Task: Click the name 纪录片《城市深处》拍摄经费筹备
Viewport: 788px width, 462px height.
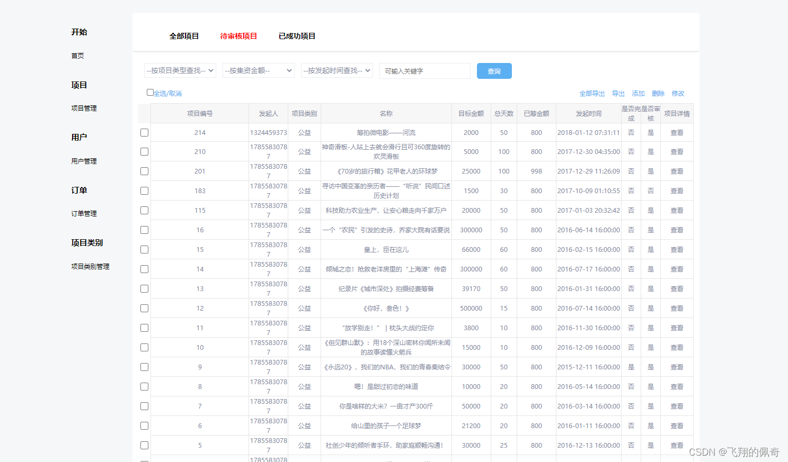Action: click(386, 288)
